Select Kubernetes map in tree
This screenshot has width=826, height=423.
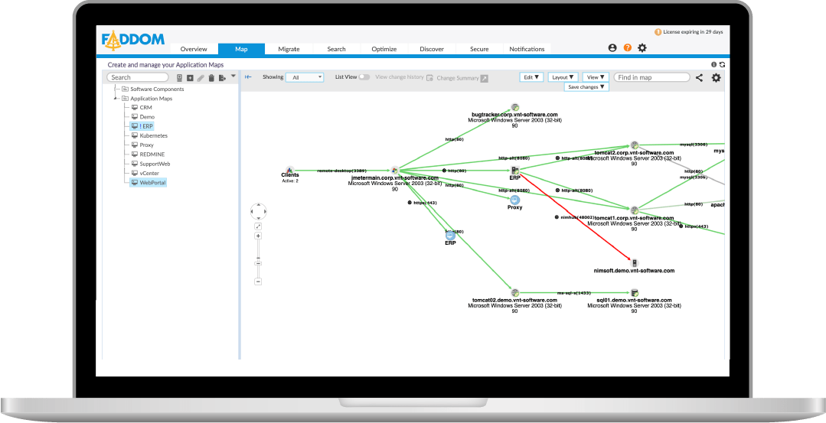[153, 135]
